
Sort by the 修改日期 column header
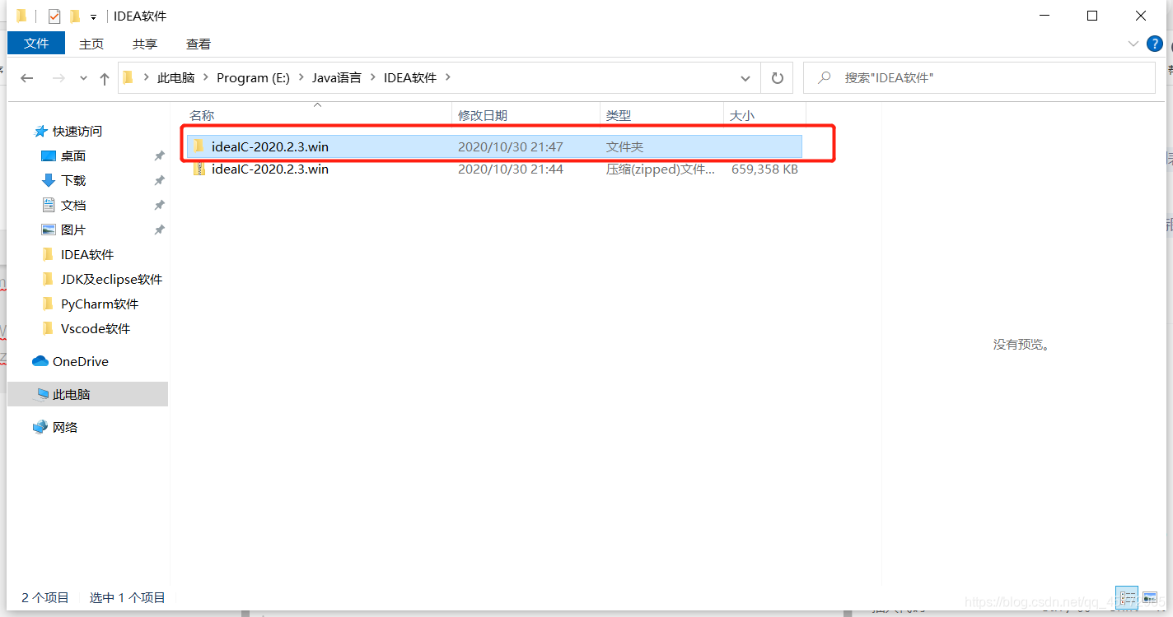tap(526, 116)
